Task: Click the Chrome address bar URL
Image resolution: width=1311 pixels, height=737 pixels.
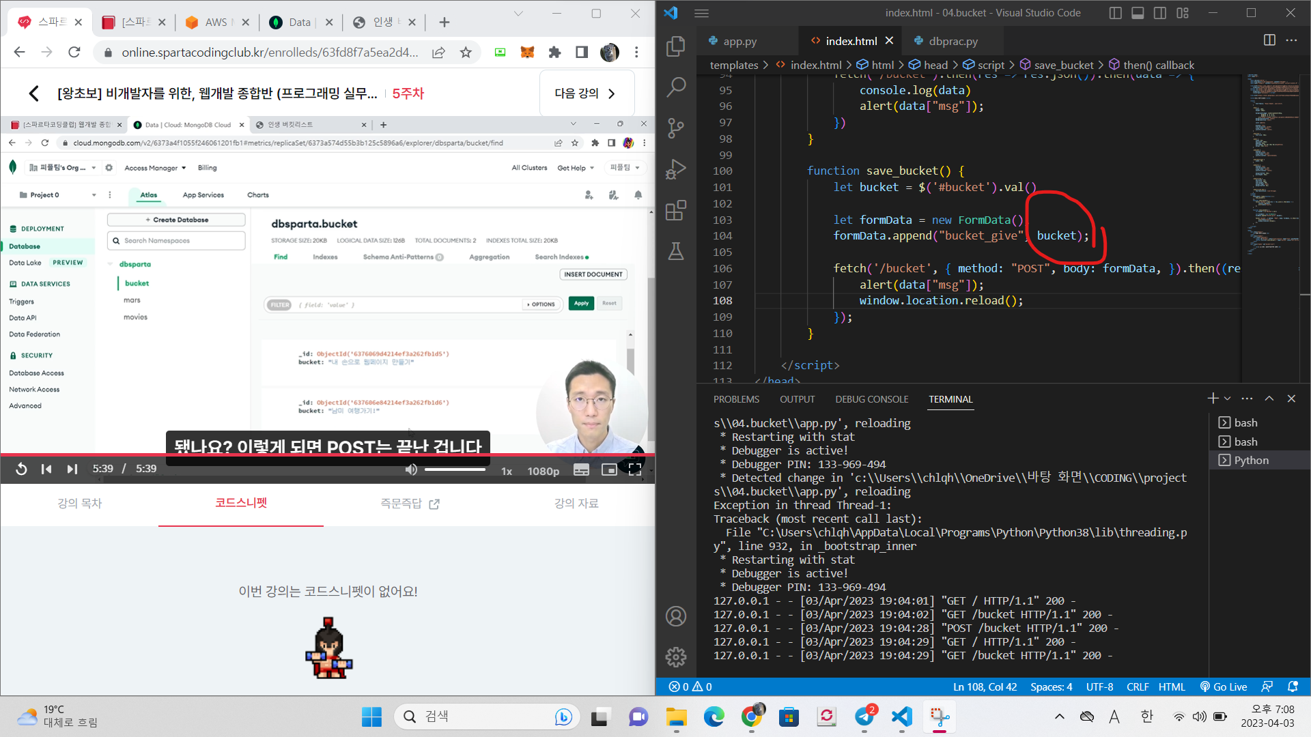Action: pos(270,53)
